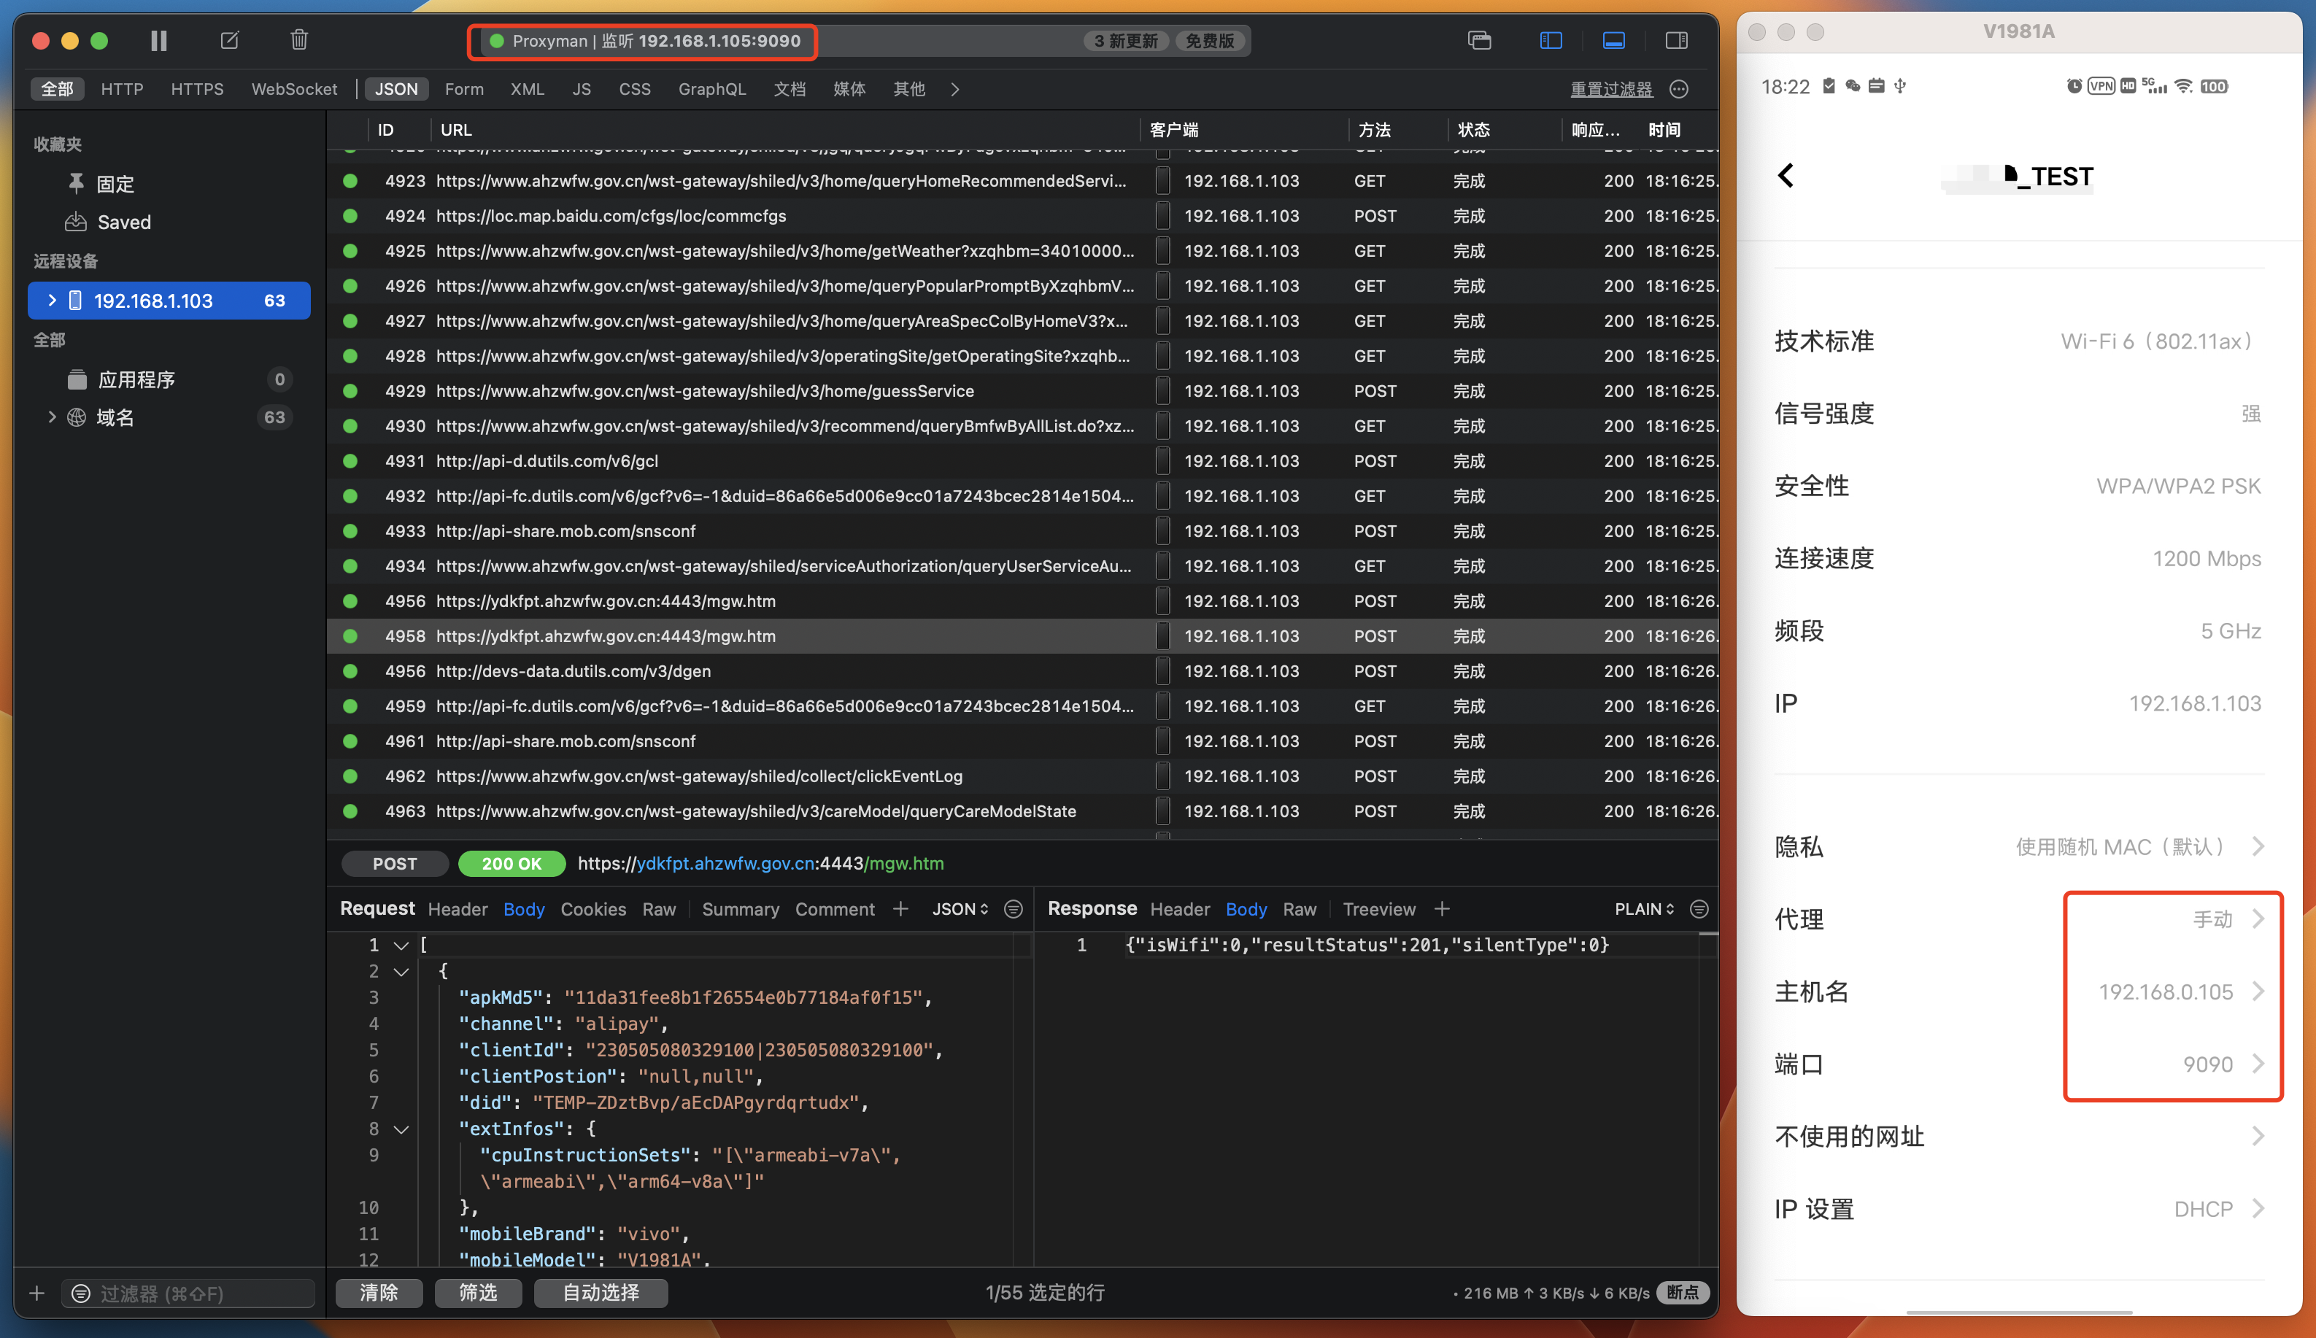Expand the 域名 domains tree item
The image size is (2316, 1338).
coord(53,417)
